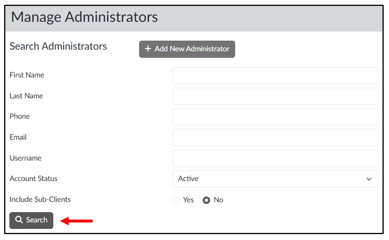Focus the First Name input field
The height and width of the screenshot is (240, 389).
tap(275, 75)
